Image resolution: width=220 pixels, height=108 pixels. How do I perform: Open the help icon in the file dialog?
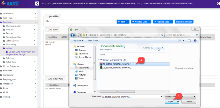pyautogui.click(x=195, y=41)
